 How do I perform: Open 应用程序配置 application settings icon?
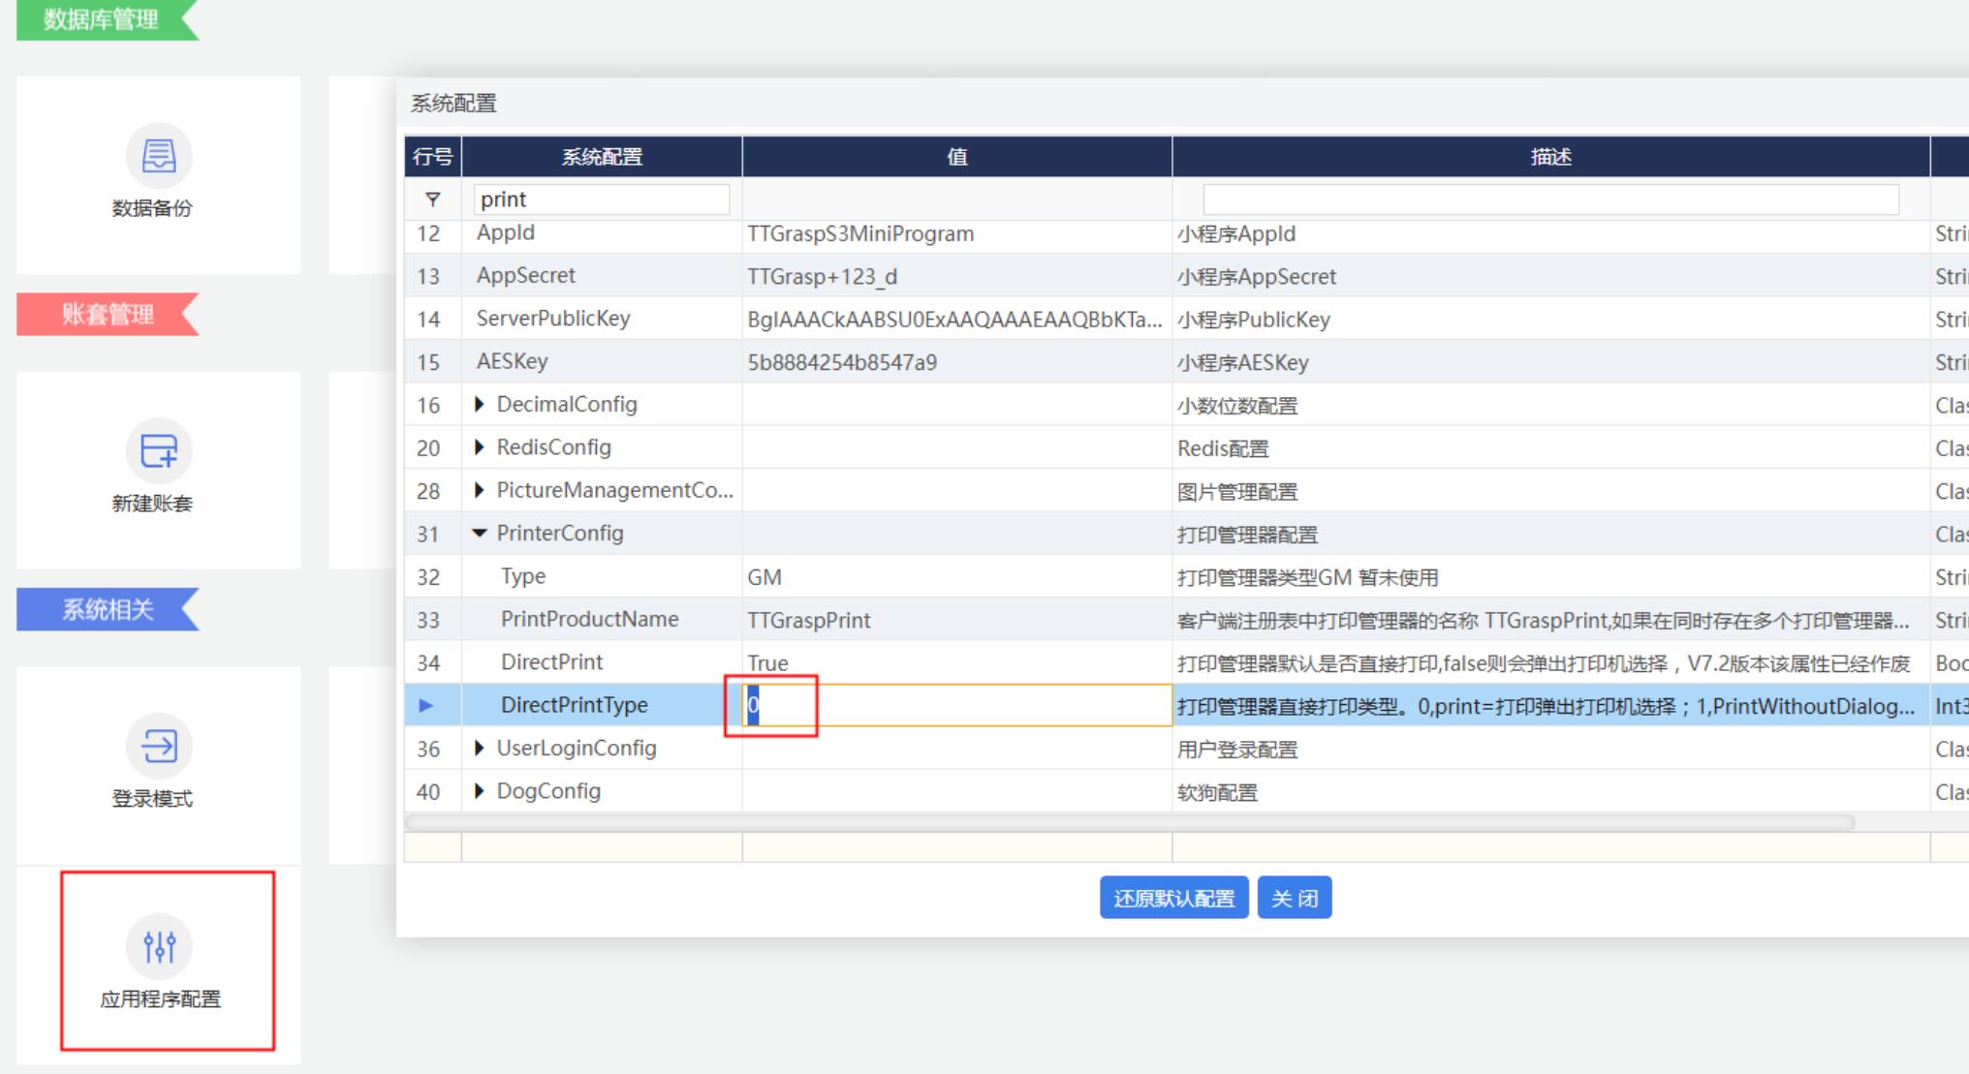(x=159, y=946)
